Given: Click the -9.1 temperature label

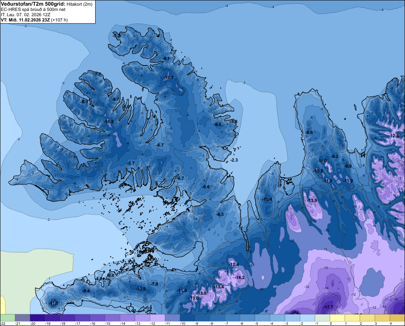Looking at the screenshot, I should point(166,59).
